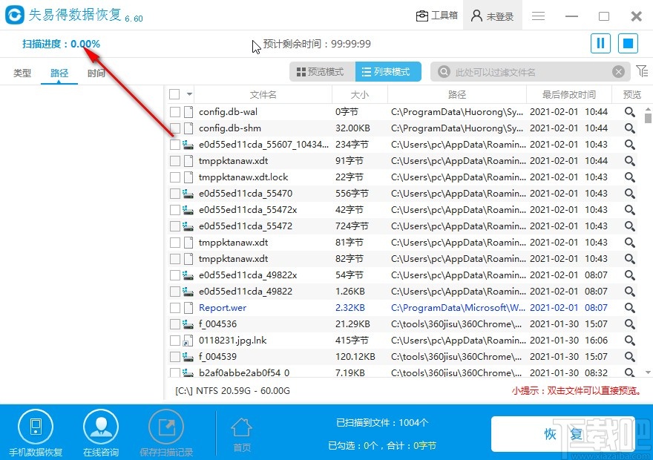Viewport: 653px width, 460px height.
Task: Click the [C:\] NTFS drive info
Action: click(232, 391)
